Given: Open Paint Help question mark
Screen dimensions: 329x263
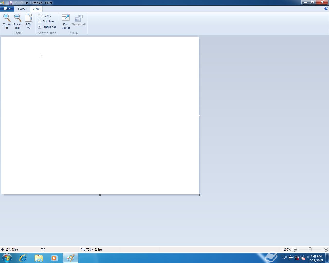Looking at the screenshot, I should [x=326, y=8].
